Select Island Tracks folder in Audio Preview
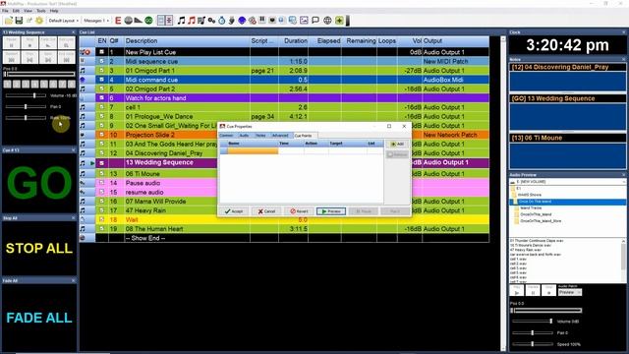Screen dimensions: 629x354 [x=531, y=207]
